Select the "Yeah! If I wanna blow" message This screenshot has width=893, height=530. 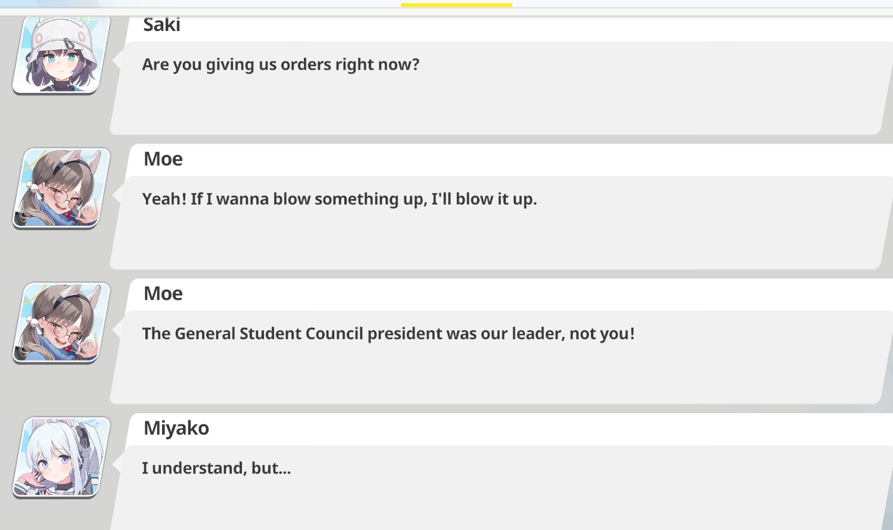340,199
